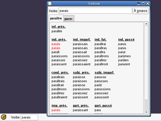Click the infinitive word paraître
The image size is (161, 121).
[x=57, y=31]
